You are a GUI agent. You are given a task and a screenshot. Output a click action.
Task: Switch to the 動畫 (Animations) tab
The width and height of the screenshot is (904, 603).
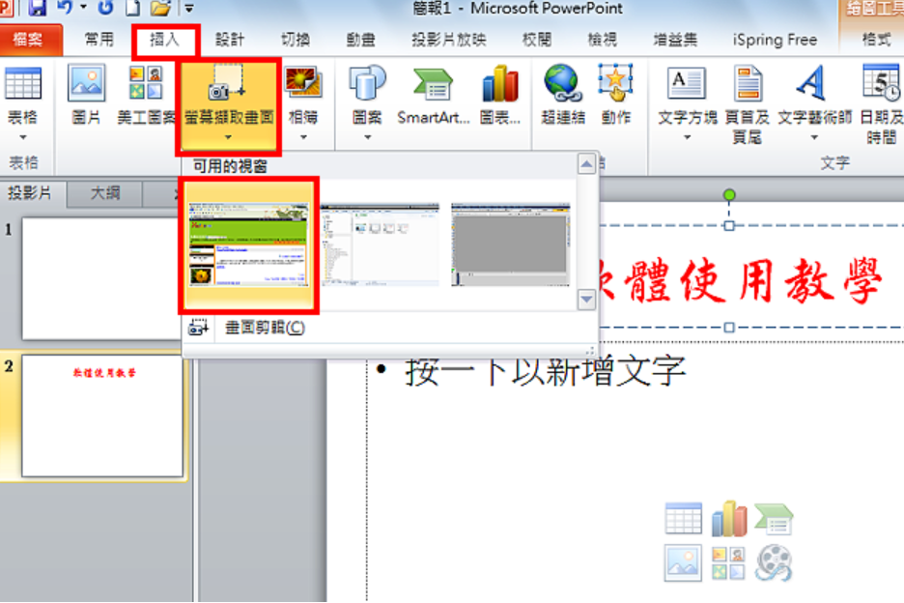click(x=361, y=40)
